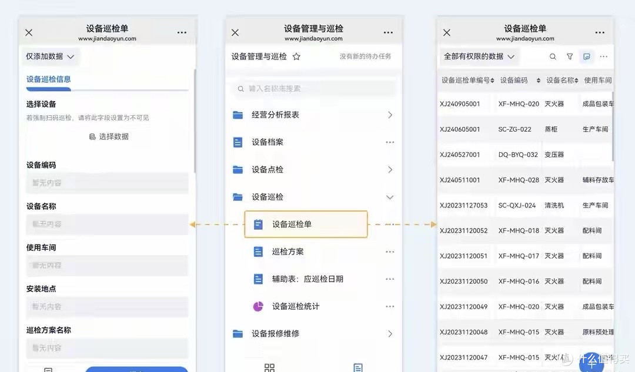The width and height of the screenshot is (635, 372).
Task: Click the 设备编码 input field
Action: click(108, 183)
